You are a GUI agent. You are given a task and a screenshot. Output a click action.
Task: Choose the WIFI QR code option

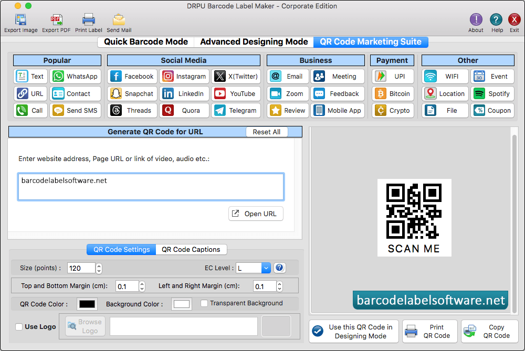pyautogui.click(x=445, y=76)
